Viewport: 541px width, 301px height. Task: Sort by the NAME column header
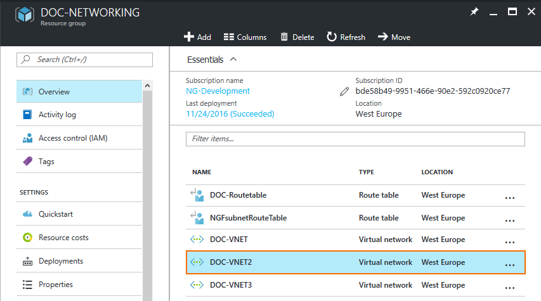(202, 172)
